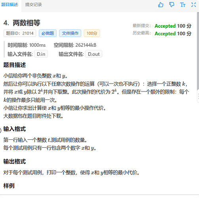This screenshot has height=198, width=199.
Task: Click the 样例 section heading
Action: [9, 186]
